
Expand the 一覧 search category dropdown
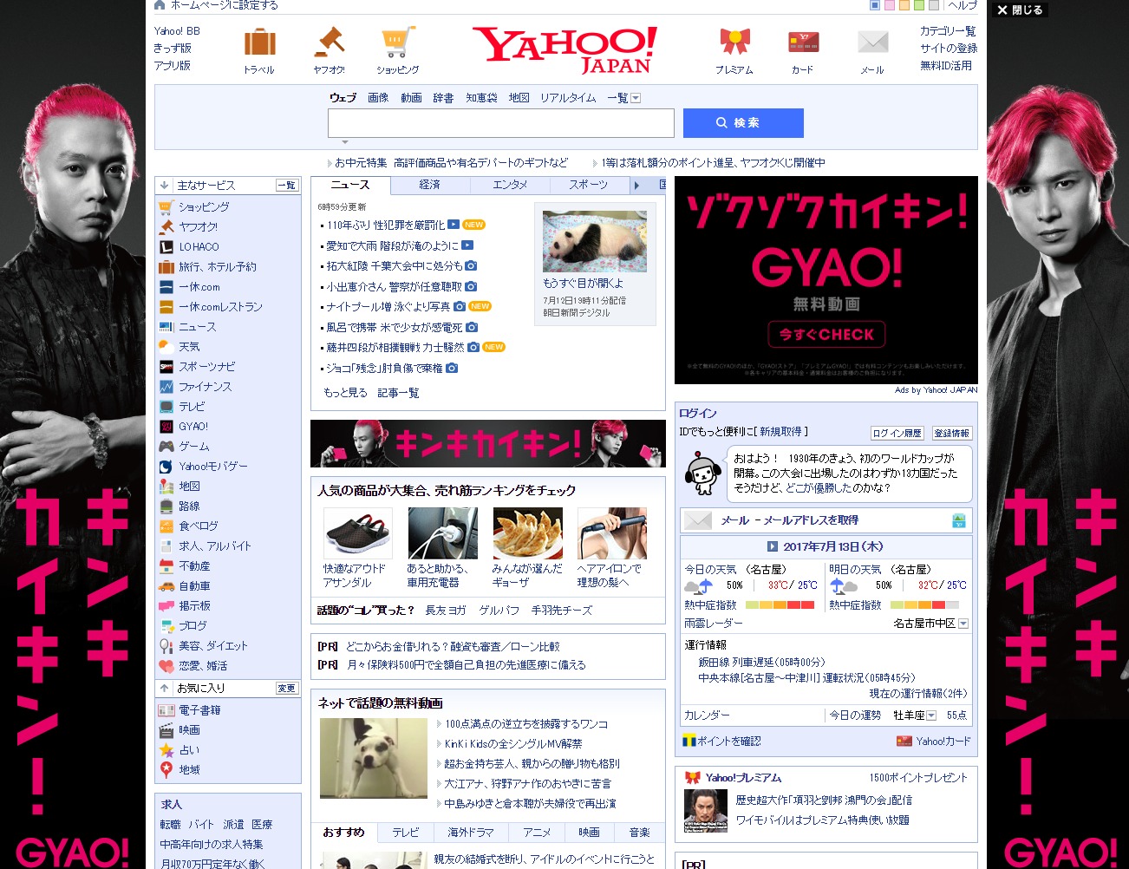coord(636,98)
